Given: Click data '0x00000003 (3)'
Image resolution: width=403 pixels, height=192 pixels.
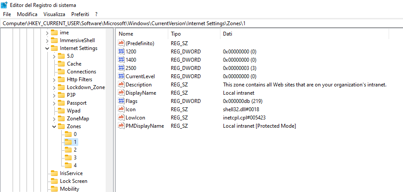Looking at the screenshot, I should (240, 68).
